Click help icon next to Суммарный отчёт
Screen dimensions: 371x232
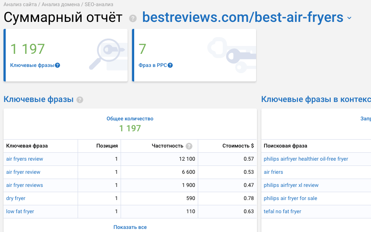pyautogui.click(x=133, y=18)
